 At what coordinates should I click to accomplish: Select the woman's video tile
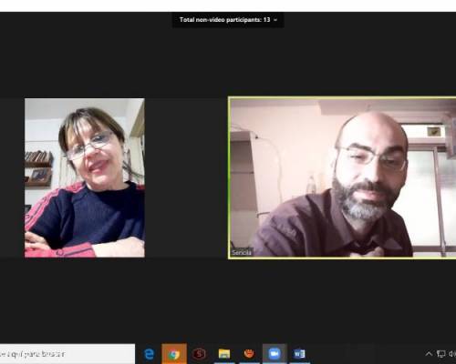[85, 177]
